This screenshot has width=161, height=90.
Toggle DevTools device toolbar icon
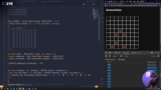(110, 53)
